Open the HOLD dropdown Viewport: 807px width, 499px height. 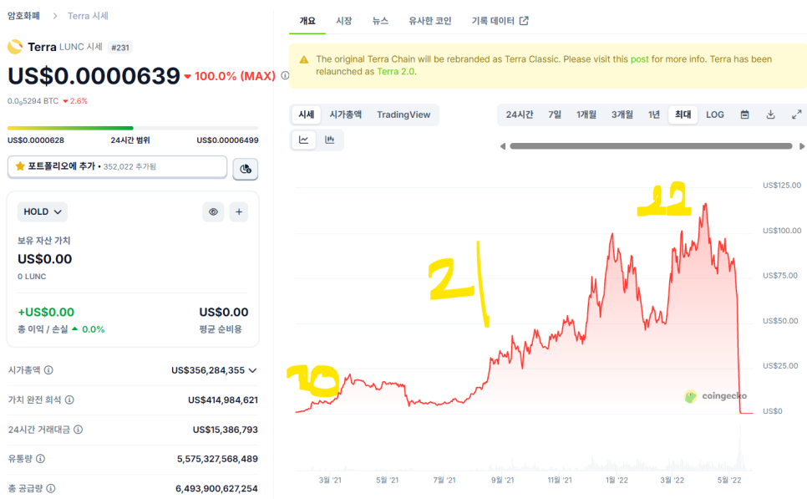click(43, 211)
